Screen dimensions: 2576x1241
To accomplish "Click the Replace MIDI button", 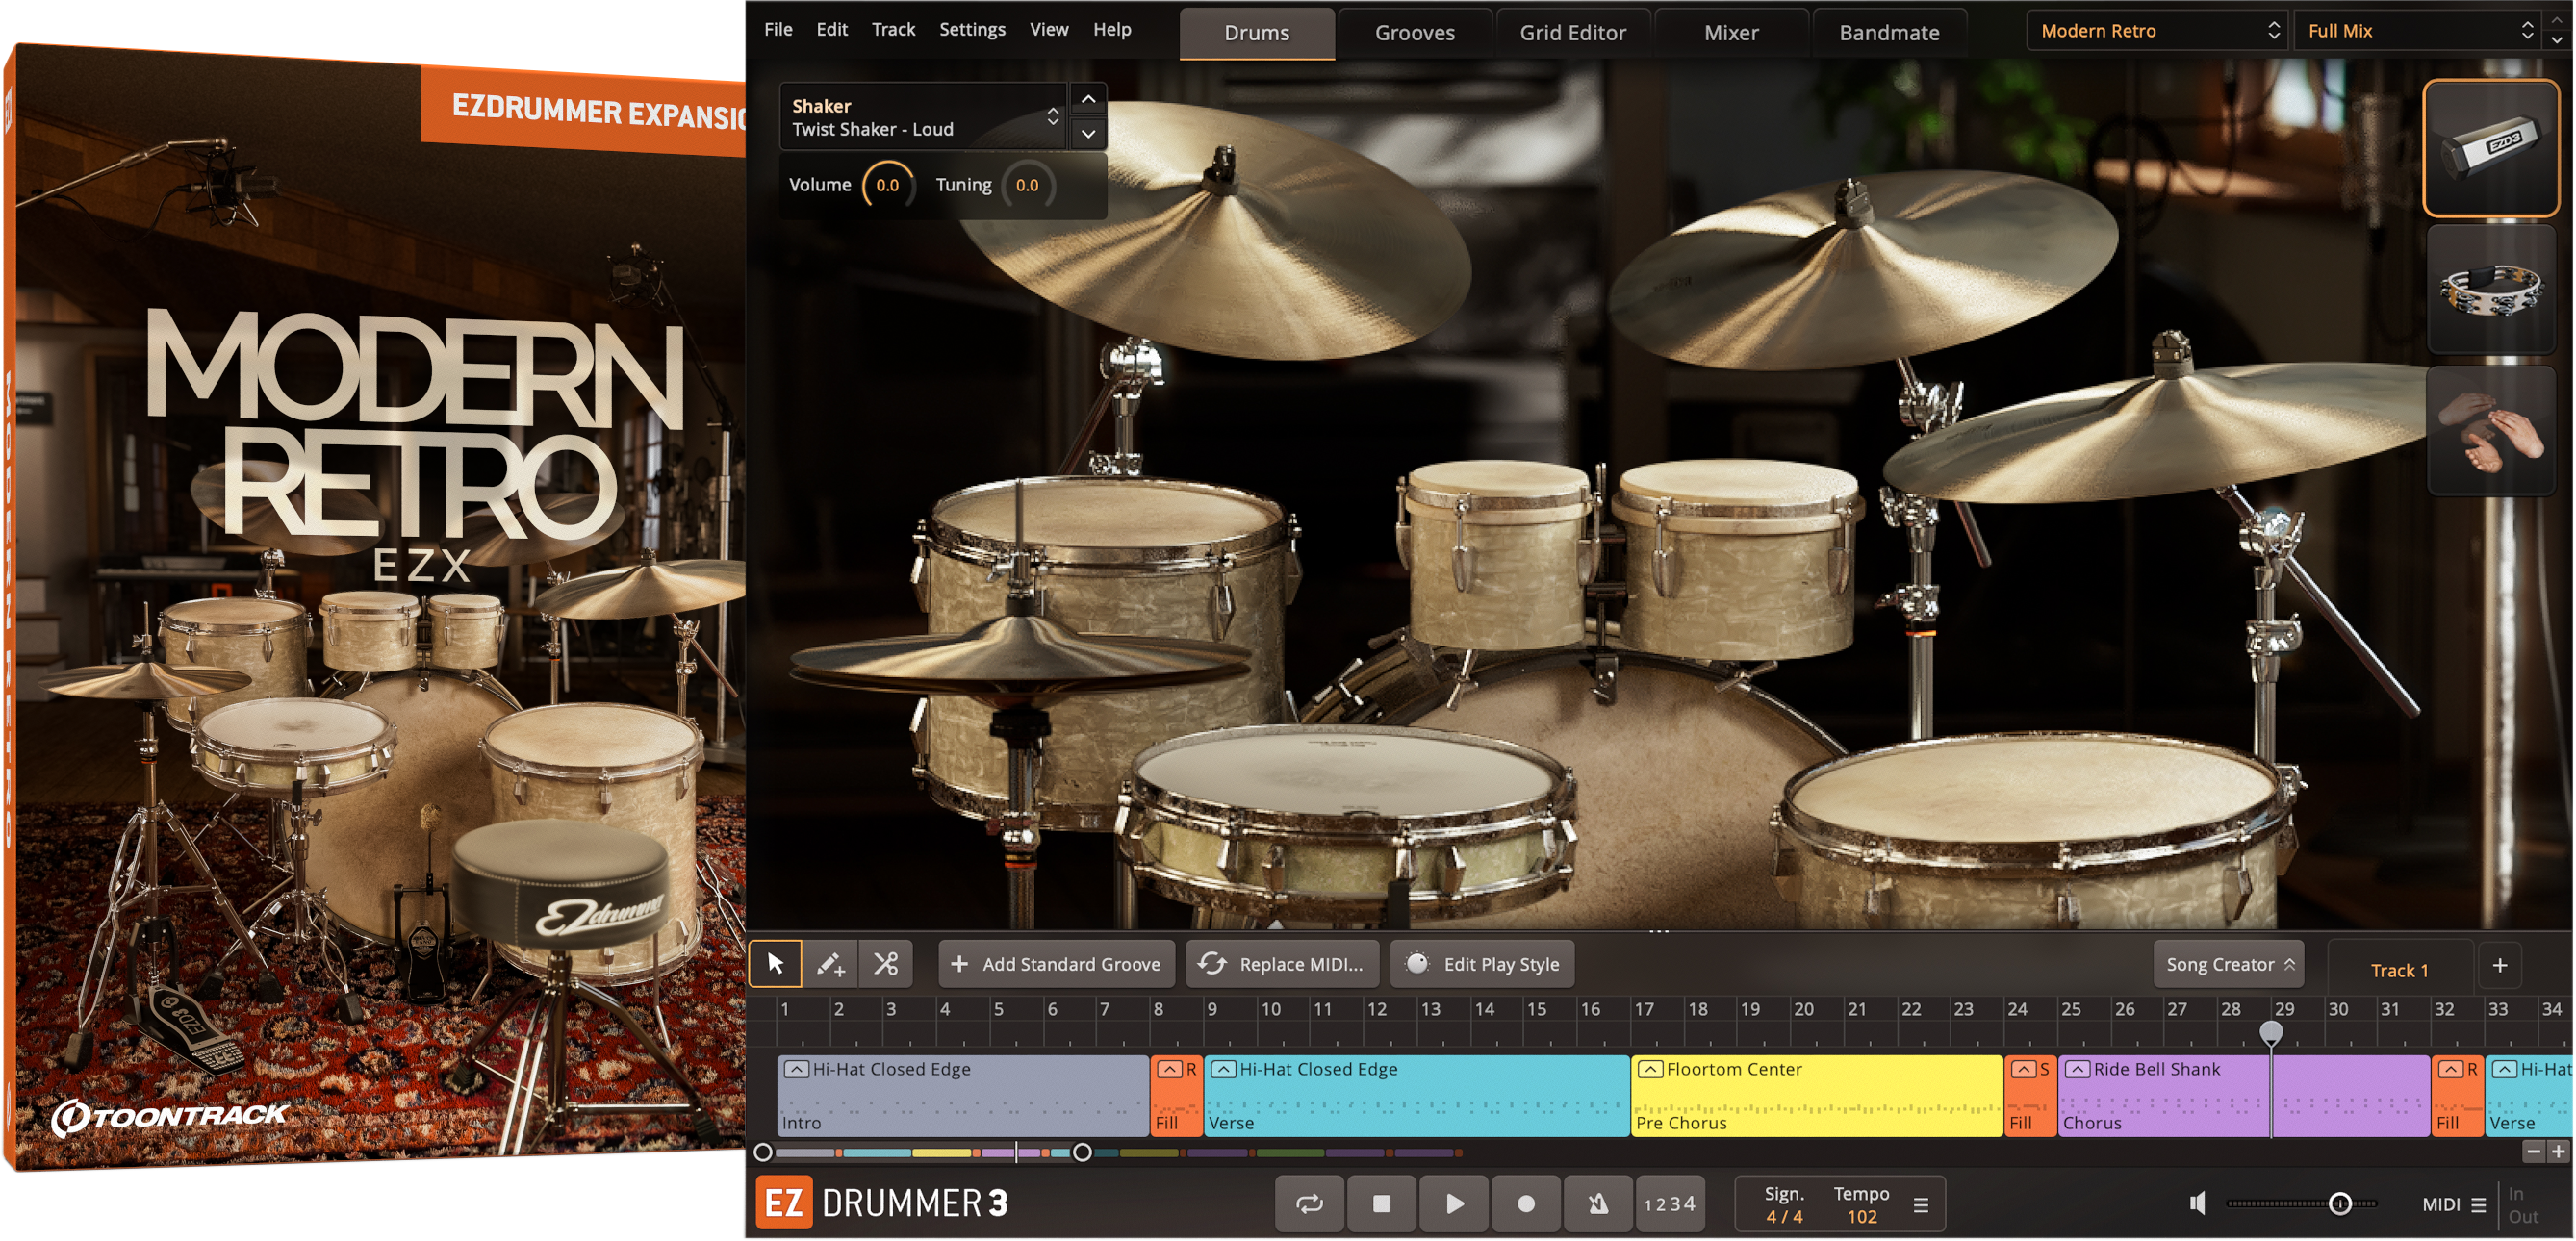I will click(x=1283, y=963).
